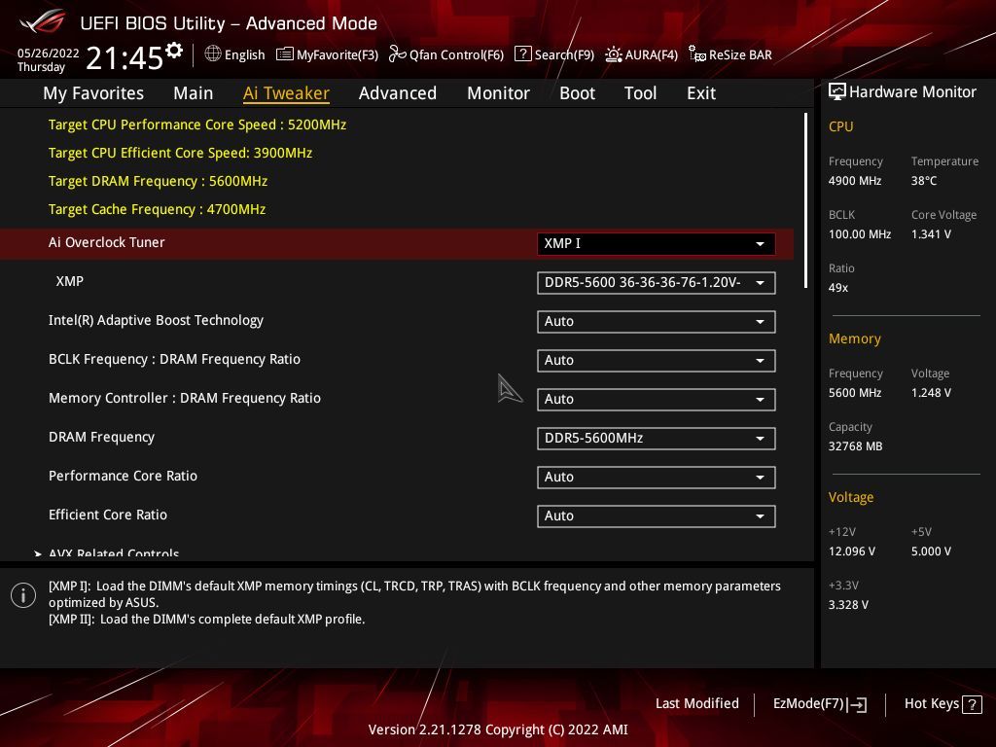The image size is (996, 747).
Task: Click Intel(R) Adaptive Boost Technology label
Action: click(156, 321)
